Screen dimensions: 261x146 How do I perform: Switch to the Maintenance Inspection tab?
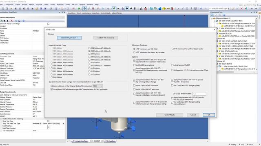click(91, 13)
